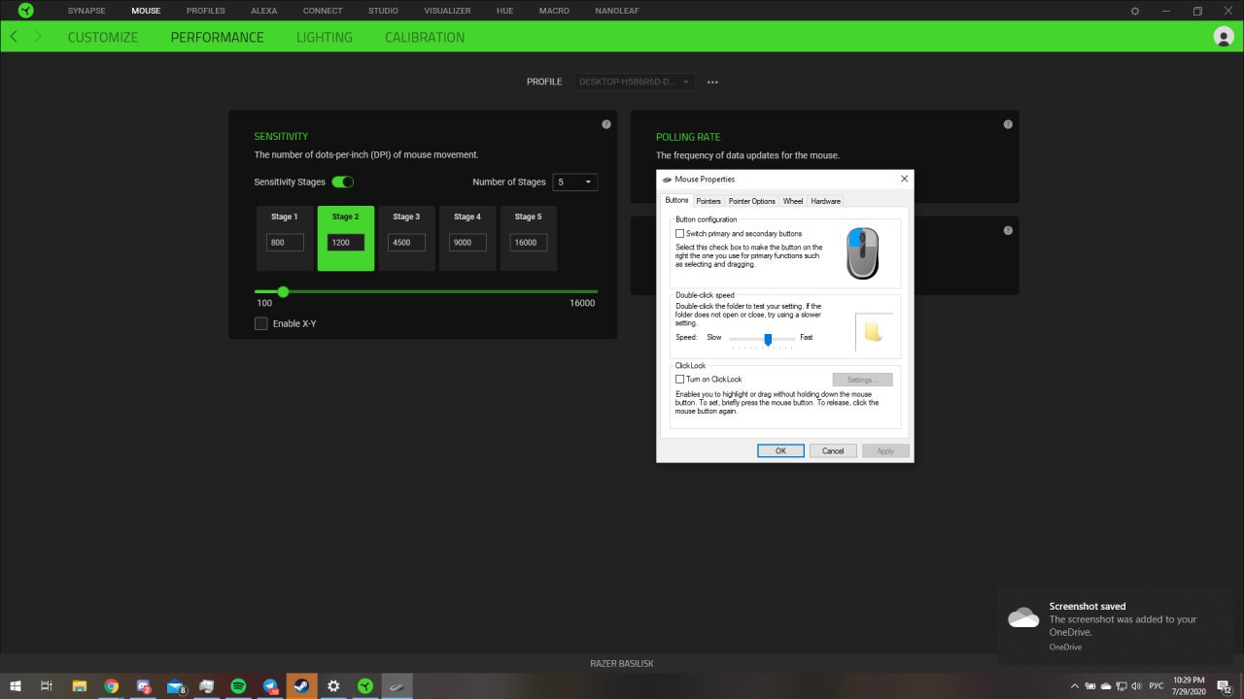Image resolution: width=1244 pixels, height=699 pixels.
Task: Open Steam from taskbar
Action: point(301,686)
